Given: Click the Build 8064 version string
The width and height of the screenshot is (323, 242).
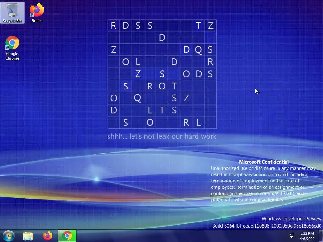Looking at the screenshot, I should 267,226.
